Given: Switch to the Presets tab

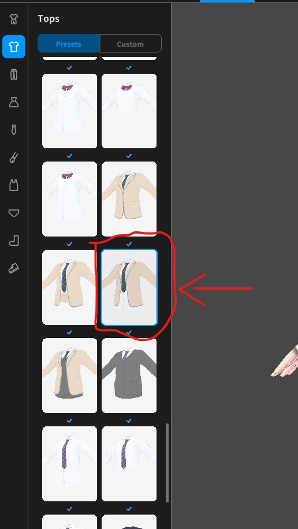Looking at the screenshot, I should point(69,43).
